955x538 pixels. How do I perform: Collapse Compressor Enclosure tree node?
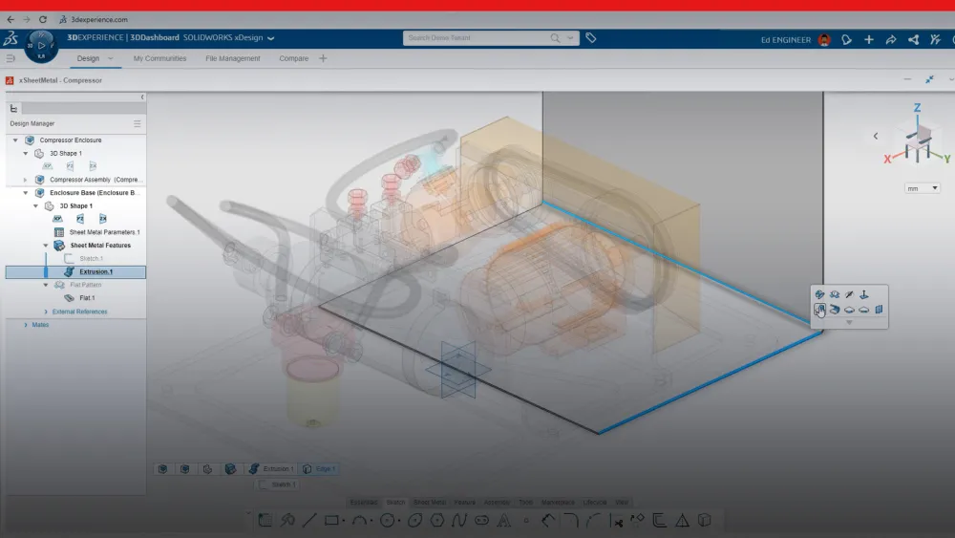(15, 140)
